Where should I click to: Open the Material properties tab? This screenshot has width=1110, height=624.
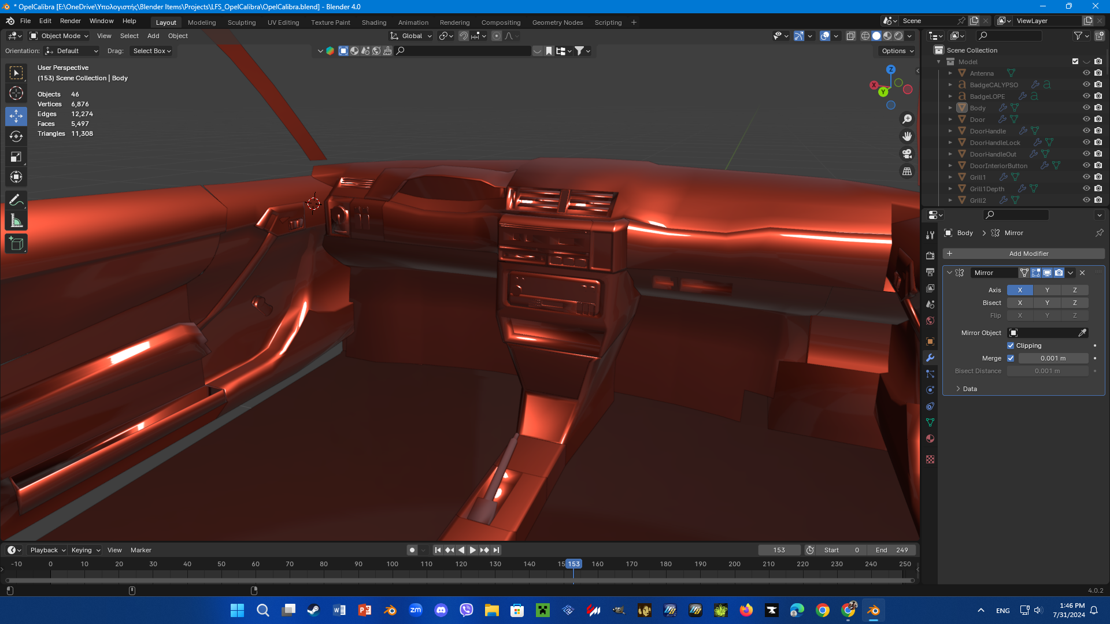click(930, 439)
